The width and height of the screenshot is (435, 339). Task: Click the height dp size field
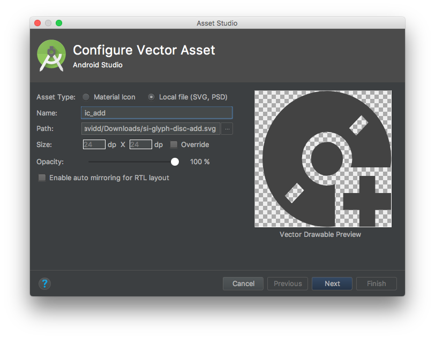click(x=140, y=144)
